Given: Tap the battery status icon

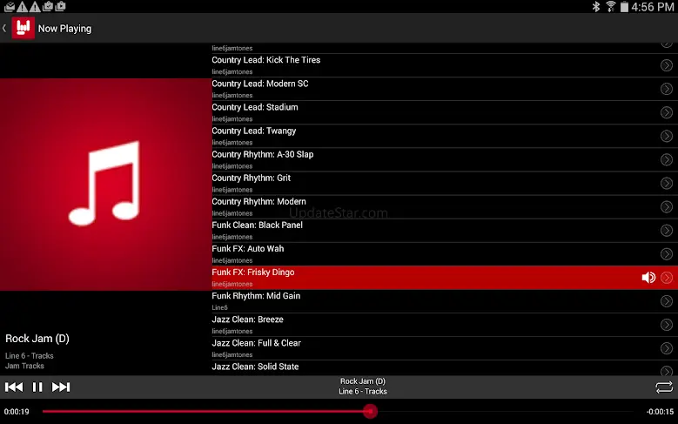Looking at the screenshot, I should point(624,6).
